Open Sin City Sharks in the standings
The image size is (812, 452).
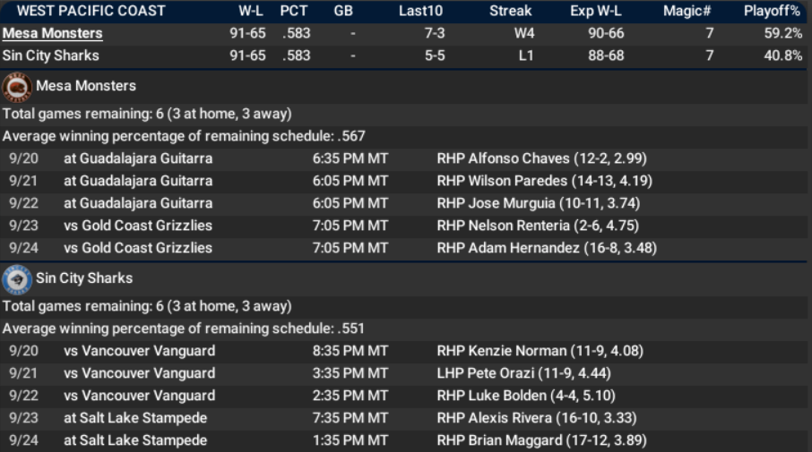pos(50,55)
